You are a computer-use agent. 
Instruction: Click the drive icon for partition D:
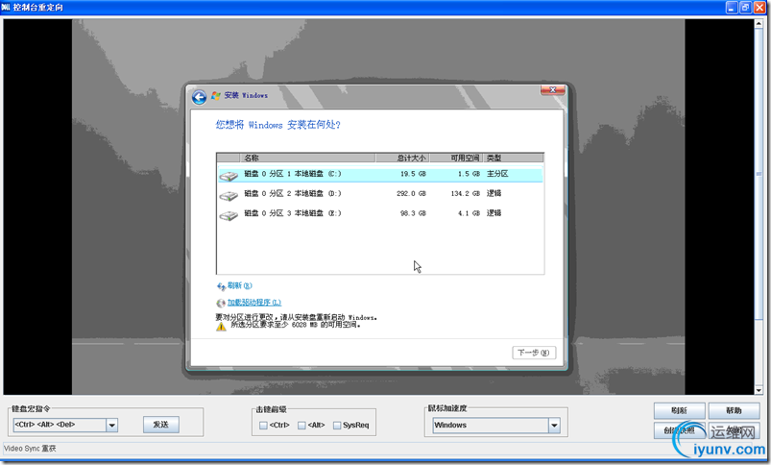pyautogui.click(x=229, y=196)
